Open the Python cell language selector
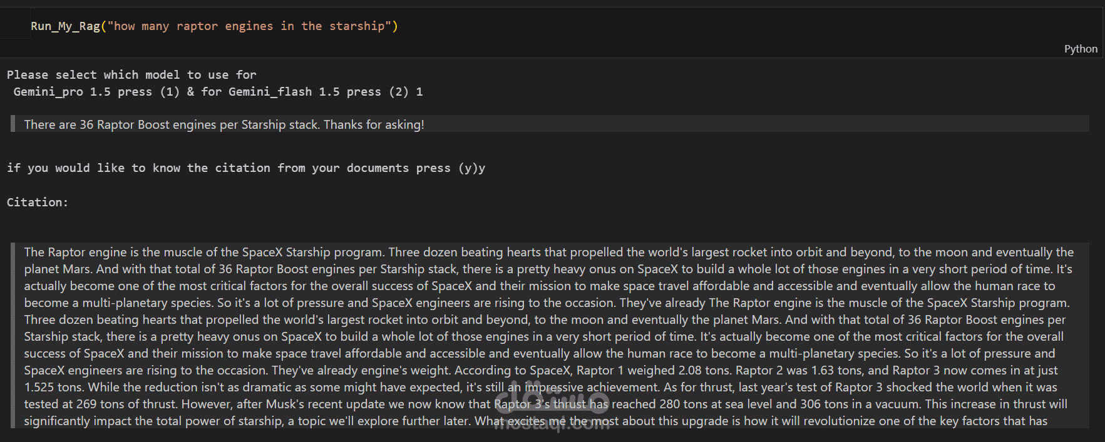 pos(1080,49)
